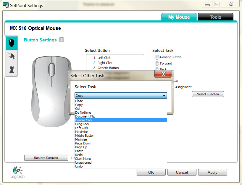Choose Left Click in the dropdown list
The image size is (242, 185).
121,128
